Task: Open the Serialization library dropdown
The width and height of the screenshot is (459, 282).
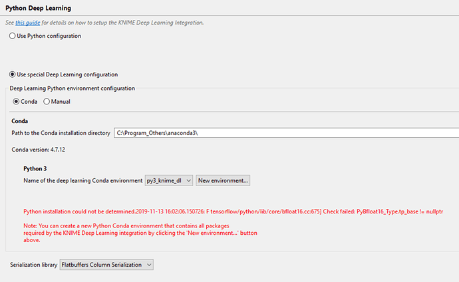Action: 106,265
